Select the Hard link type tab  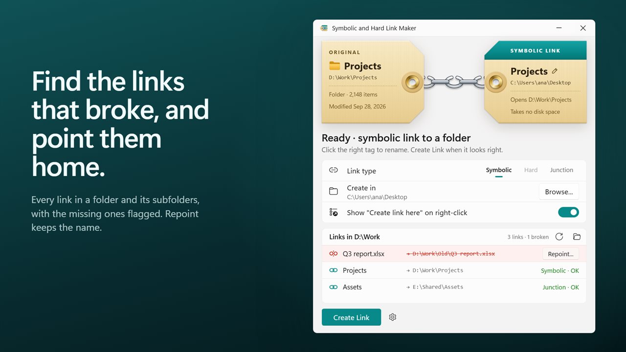pyautogui.click(x=531, y=170)
